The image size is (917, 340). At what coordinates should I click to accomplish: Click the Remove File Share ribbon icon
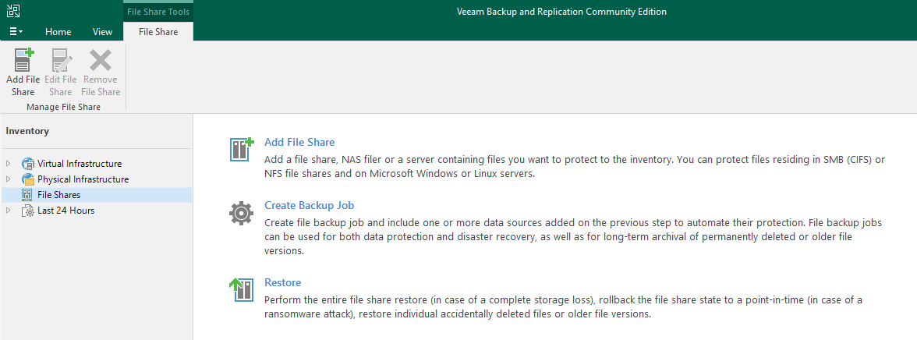coord(101,60)
